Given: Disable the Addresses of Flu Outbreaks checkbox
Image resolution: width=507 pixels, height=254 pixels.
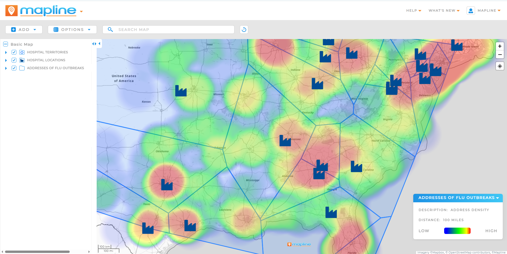Looking at the screenshot, I should [x=14, y=68].
